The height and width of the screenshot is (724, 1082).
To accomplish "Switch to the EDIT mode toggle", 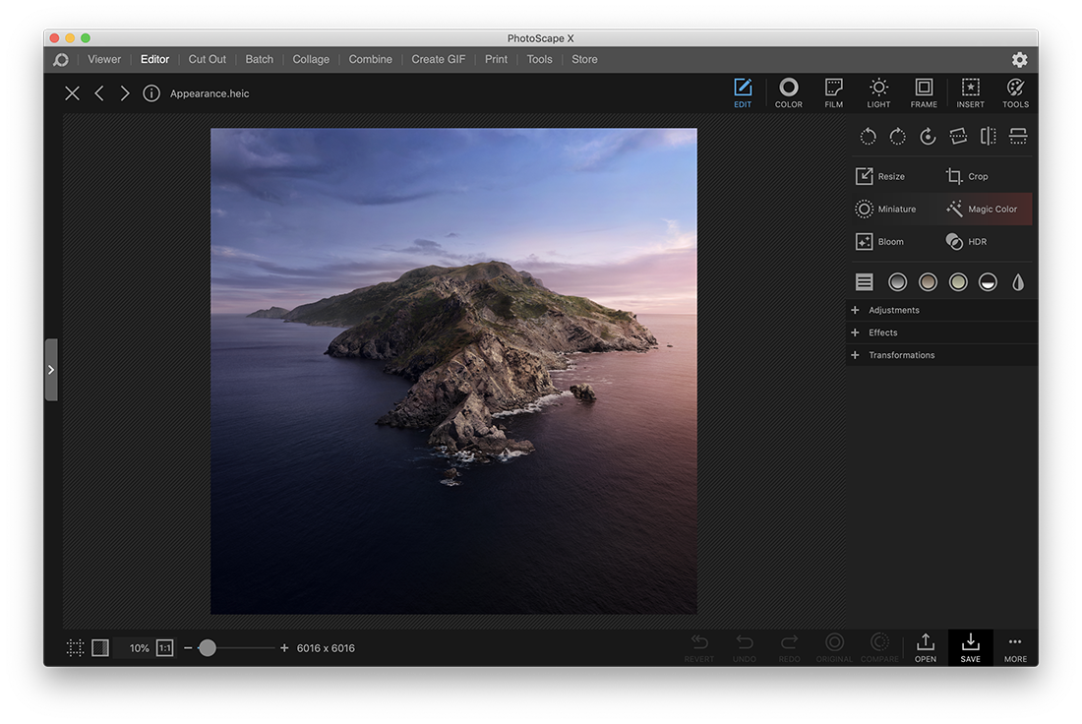I will 743,92.
